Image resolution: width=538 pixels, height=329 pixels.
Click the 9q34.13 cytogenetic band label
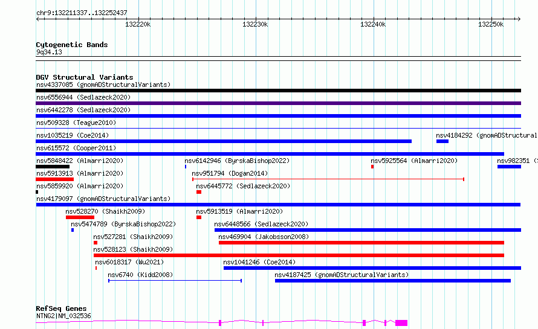(49, 53)
